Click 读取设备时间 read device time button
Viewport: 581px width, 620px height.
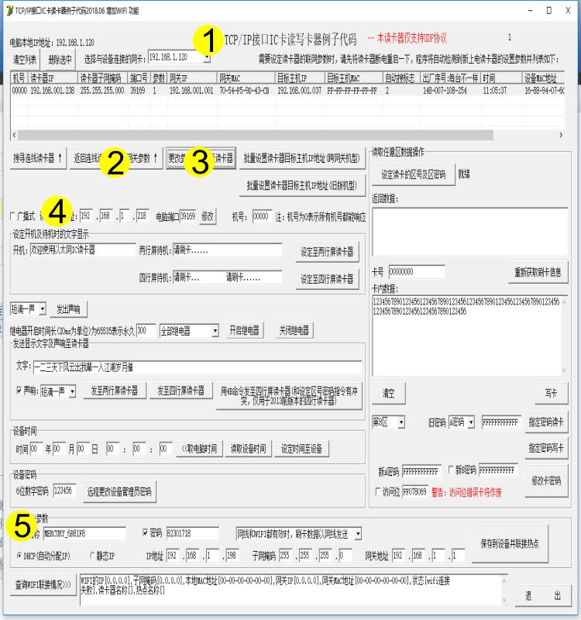point(248,449)
